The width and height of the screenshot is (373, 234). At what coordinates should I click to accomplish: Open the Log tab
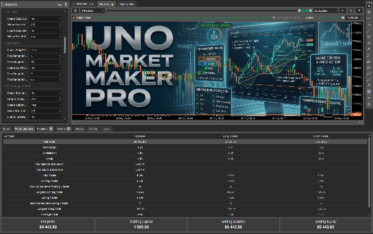click(106, 129)
